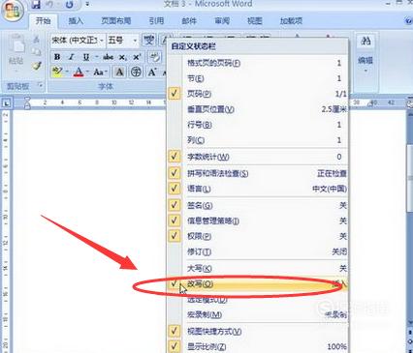Click the Office button logo

(x=13, y=11)
